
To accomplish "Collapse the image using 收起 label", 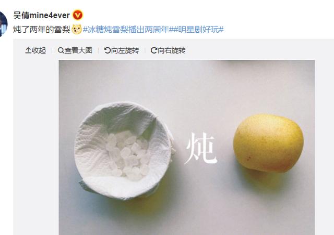I will [x=39, y=50].
